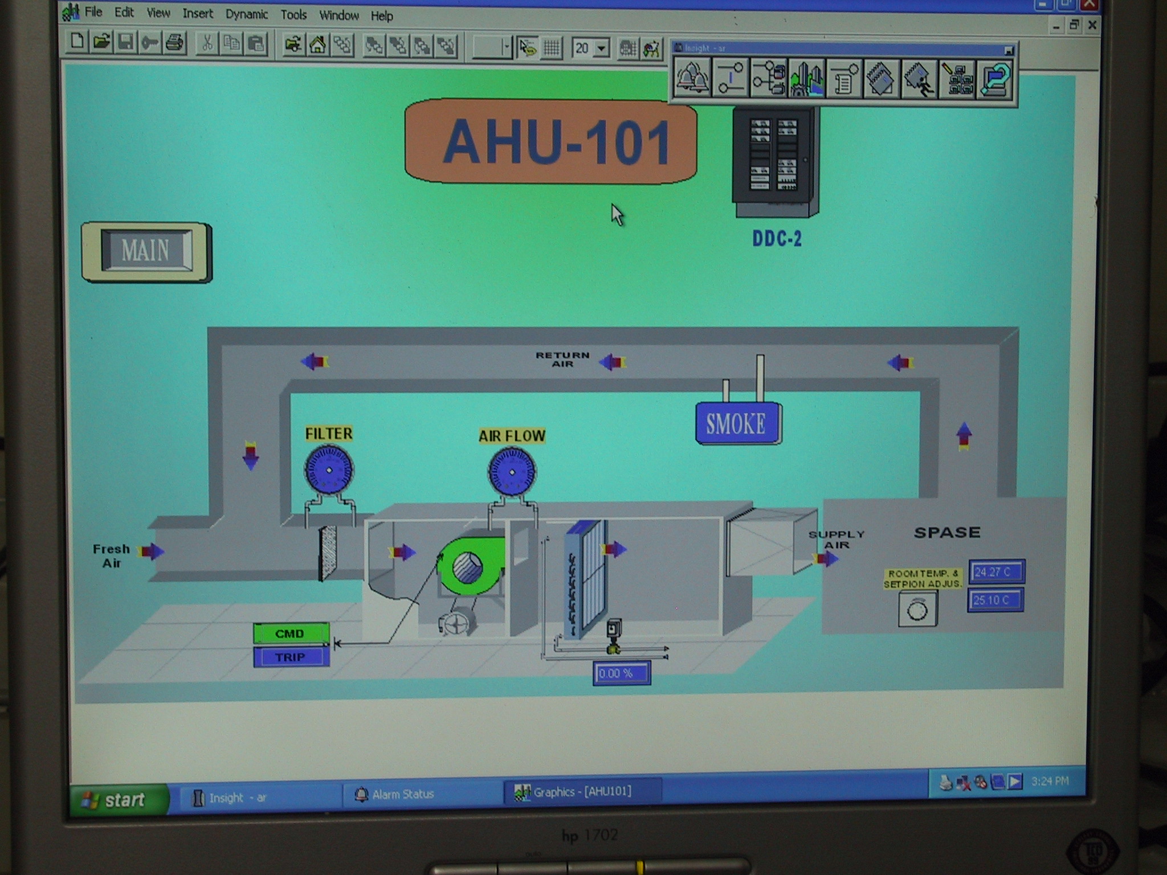Click the AIR FLOW gauge dial
This screenshot has width=1167, height=875.
tap(512, 472)
